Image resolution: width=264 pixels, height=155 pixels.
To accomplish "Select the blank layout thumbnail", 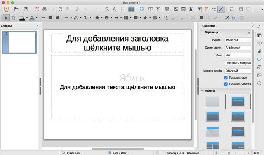I will (212, 101).
